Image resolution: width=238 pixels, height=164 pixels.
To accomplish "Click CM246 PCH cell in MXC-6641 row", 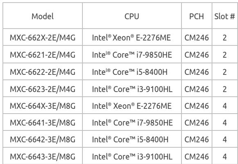I will pyautogui.click(x=197, y=123).
